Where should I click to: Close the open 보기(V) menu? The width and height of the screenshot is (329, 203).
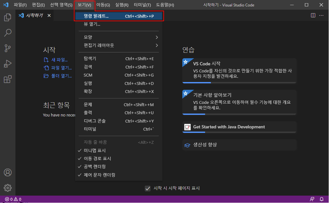[x=84, y=5]
